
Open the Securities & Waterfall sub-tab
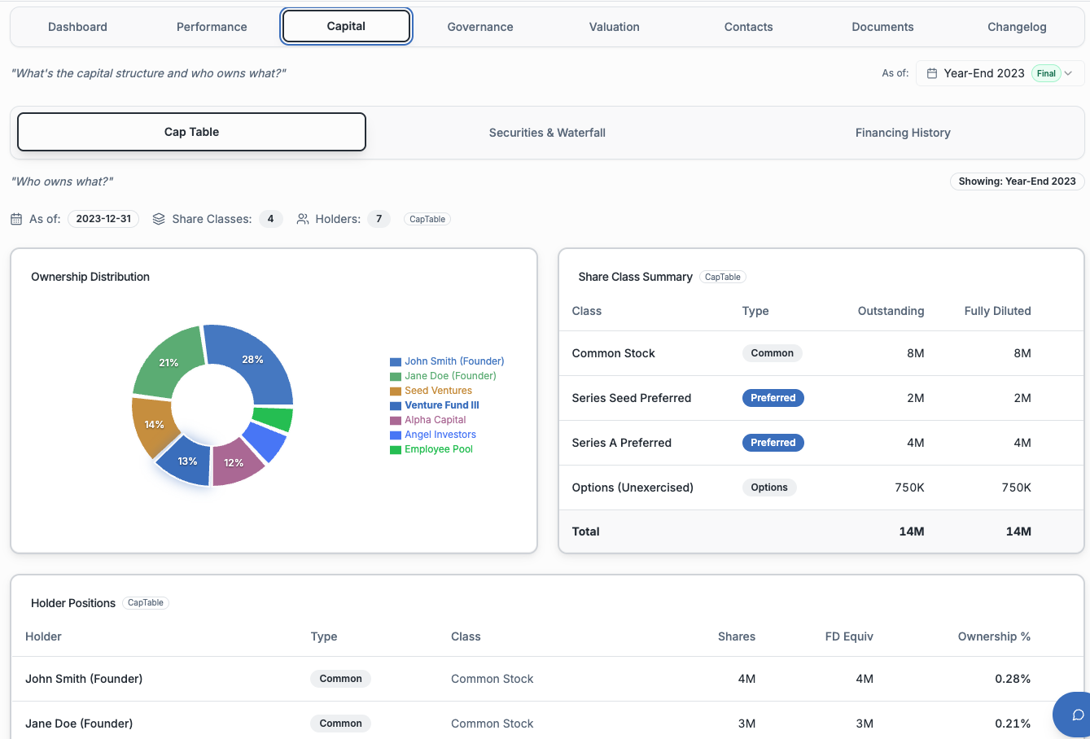tap(547, 133)
